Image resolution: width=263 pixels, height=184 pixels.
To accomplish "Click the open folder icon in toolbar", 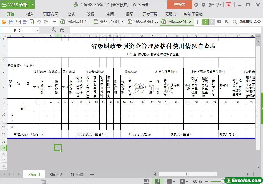I will (4, 22).
